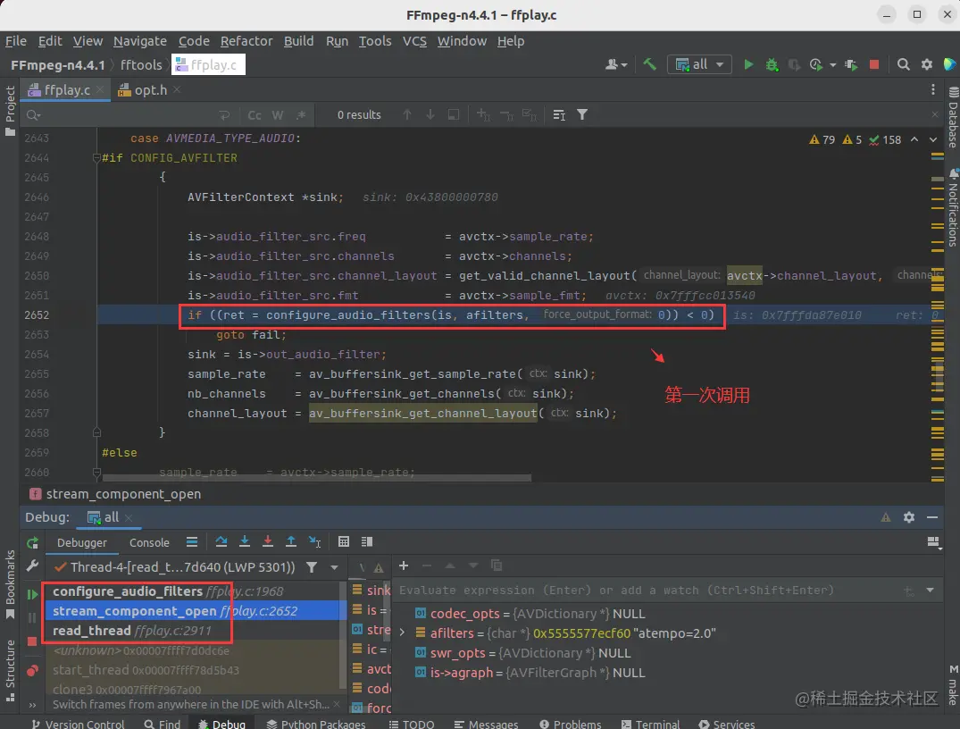Click the Step Into debugger icon
Viewport: 960px width, 729px height.
245,541
